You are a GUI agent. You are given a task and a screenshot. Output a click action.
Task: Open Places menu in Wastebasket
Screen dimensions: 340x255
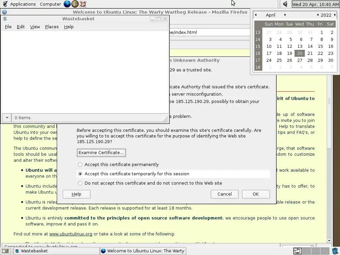[x=52, y=27]
